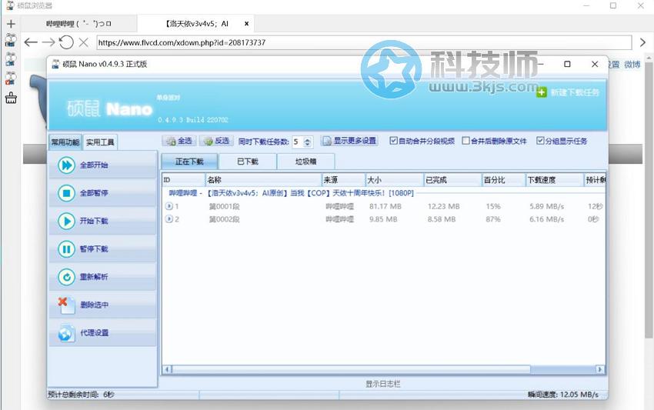Click the 反选 invert selection button
The image size is (654, 410).
216,141
